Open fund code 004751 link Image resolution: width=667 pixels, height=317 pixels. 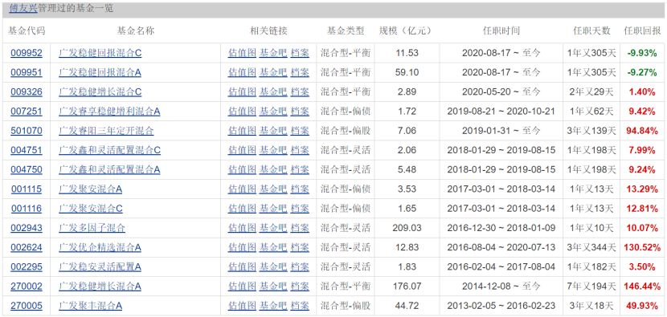[27, 150]
